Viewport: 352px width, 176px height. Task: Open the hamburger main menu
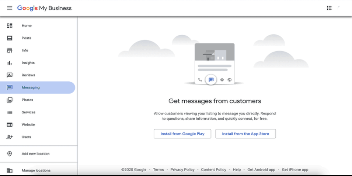tap(9, 8)
